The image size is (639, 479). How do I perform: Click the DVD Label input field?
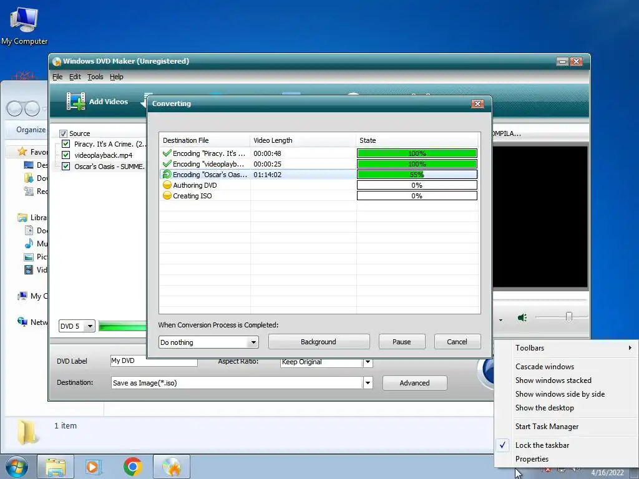[x=154, y=361]
